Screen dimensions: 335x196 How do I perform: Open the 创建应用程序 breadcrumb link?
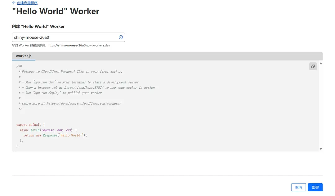pyautogui.click(x=27, y=3)
